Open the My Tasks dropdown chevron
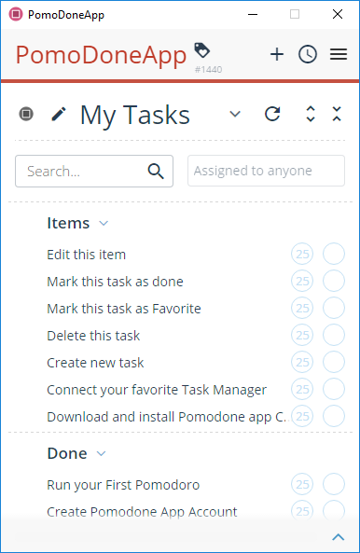 coord(235,114)
